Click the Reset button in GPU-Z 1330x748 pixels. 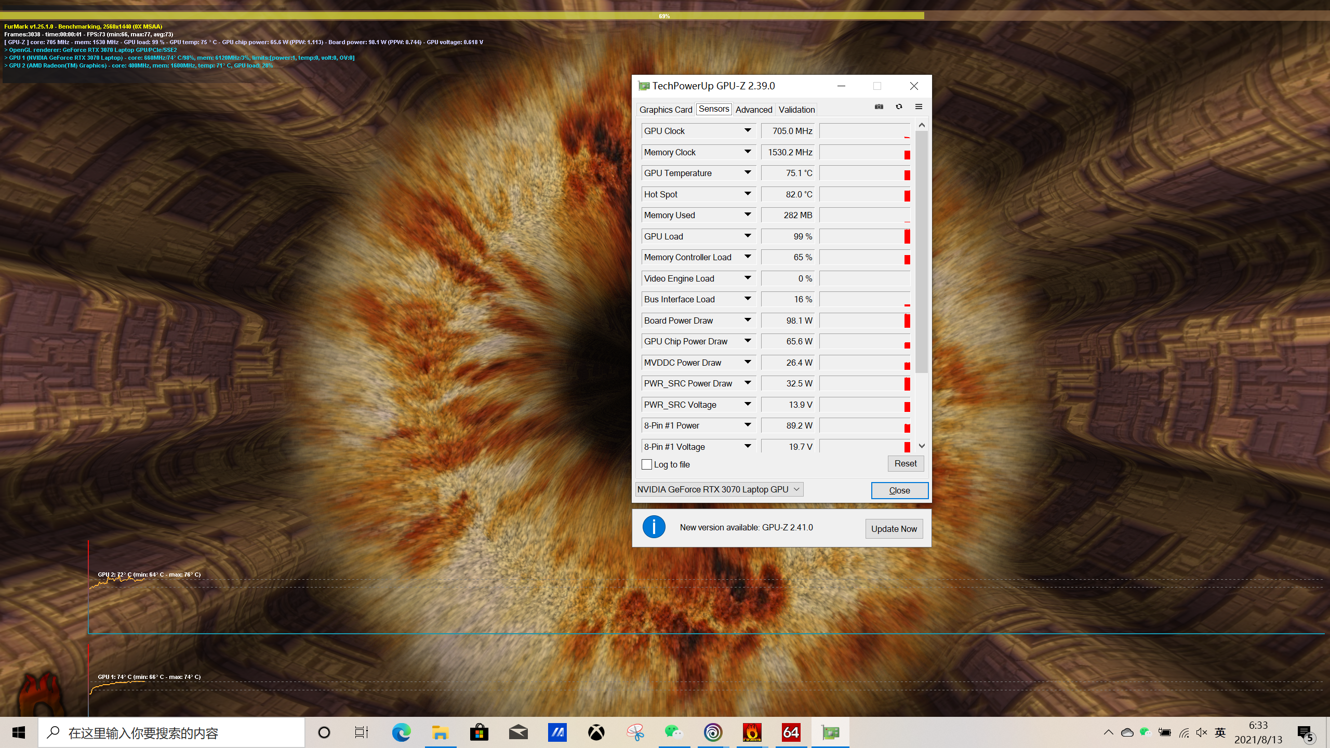[x=905, y=463]
